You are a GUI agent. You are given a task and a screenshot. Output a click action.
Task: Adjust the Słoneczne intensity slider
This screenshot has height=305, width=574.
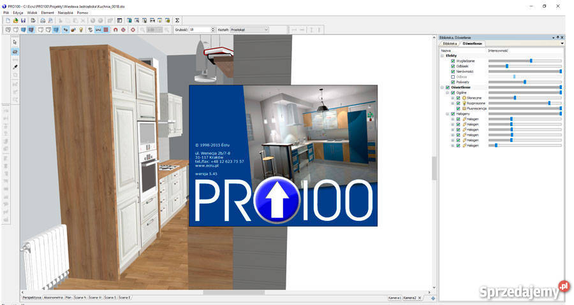[x=525, y=98]
